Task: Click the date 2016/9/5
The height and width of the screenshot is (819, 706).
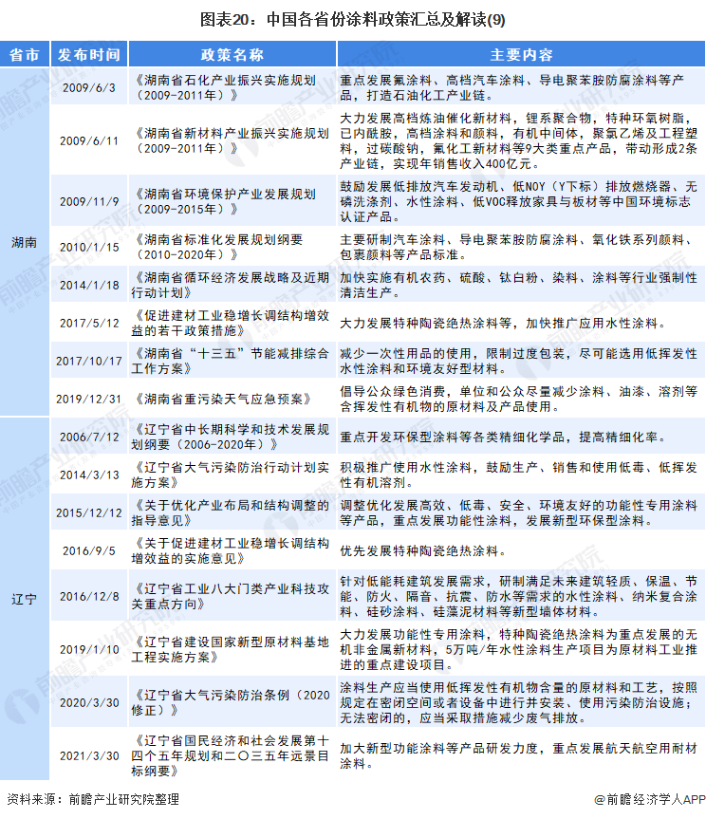Action: pyautogui.click(x=89, y=550)
